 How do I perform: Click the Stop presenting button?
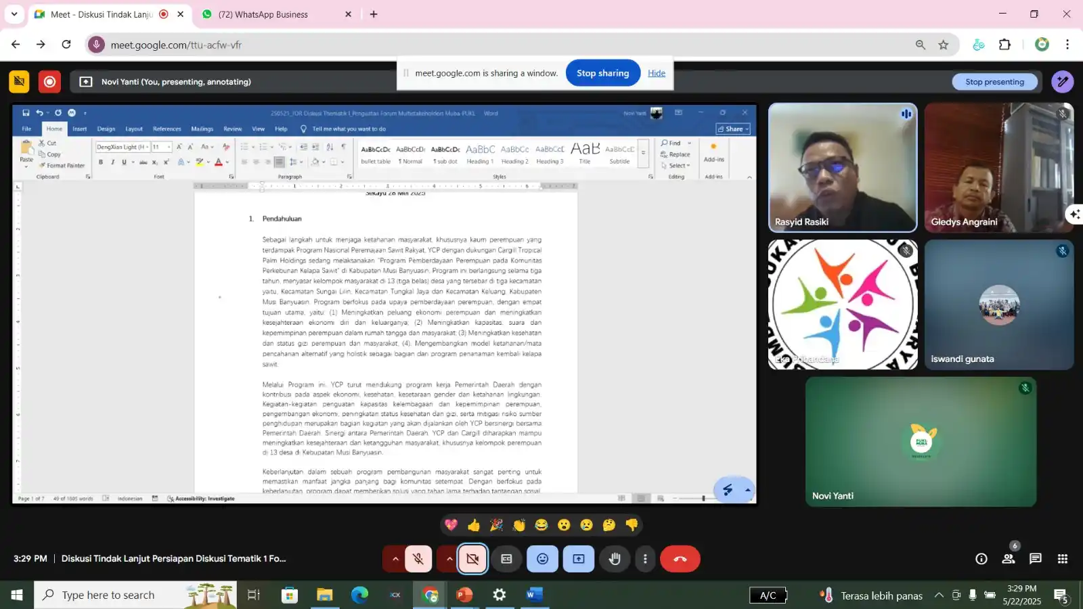coord(995,82)
